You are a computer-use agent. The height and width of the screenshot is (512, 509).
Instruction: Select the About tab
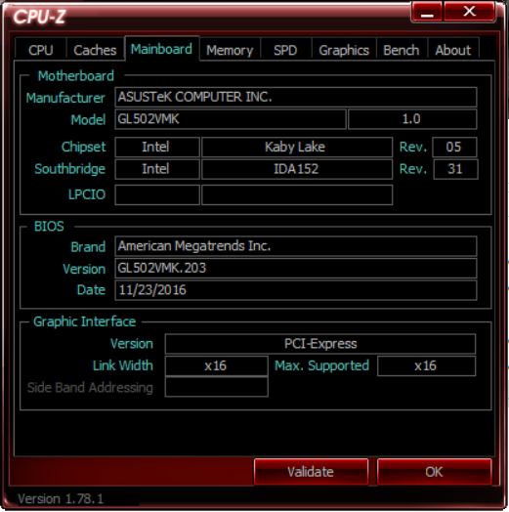pos(453,50)
